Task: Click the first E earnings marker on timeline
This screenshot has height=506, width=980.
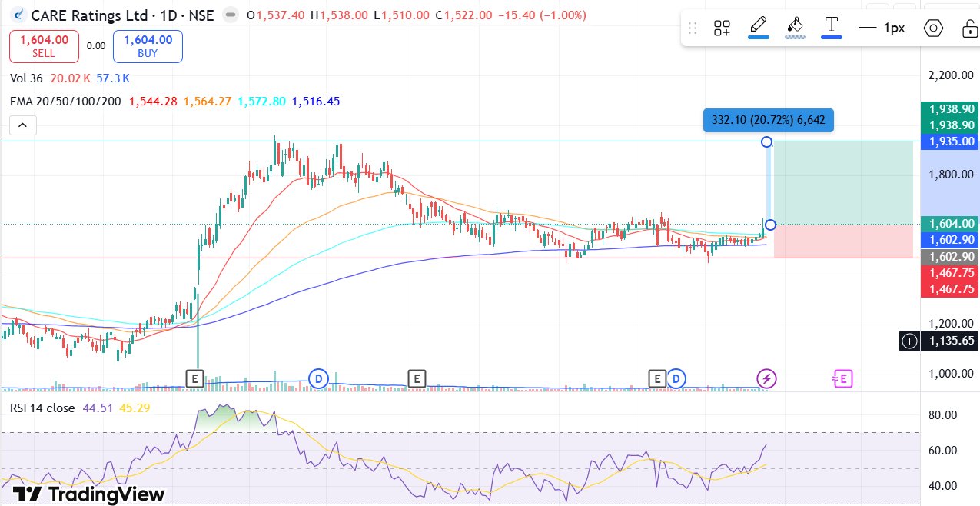Action: (x=194, y=378)
